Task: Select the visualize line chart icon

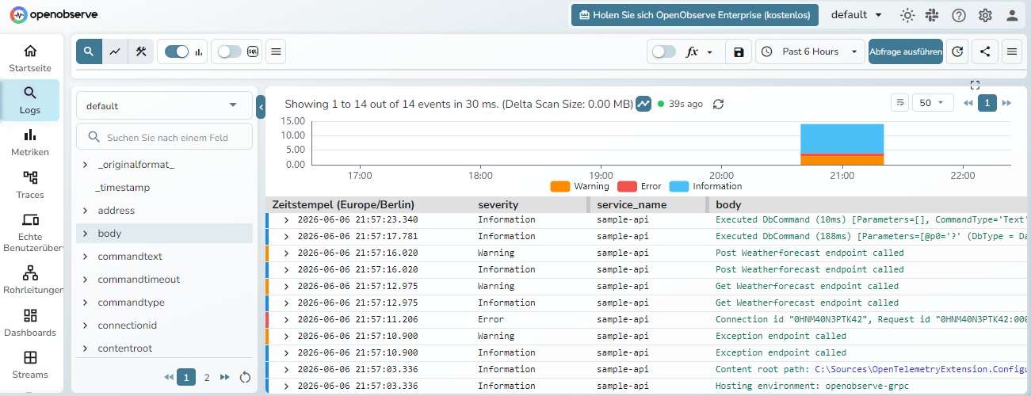Action: click(115, 51)
